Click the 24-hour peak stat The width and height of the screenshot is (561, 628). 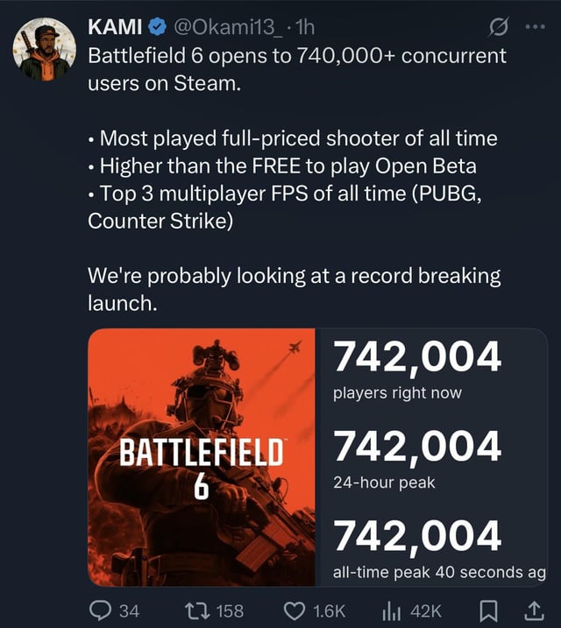point(417,459)
